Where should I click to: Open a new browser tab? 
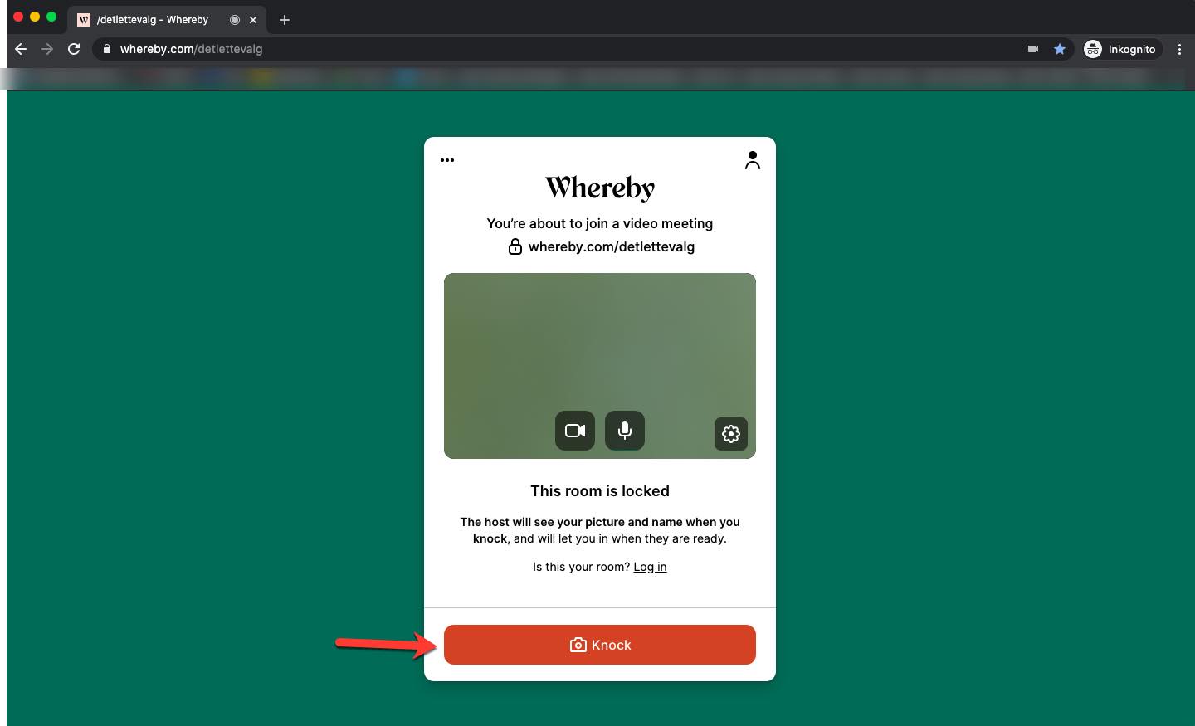pos(285,20)
